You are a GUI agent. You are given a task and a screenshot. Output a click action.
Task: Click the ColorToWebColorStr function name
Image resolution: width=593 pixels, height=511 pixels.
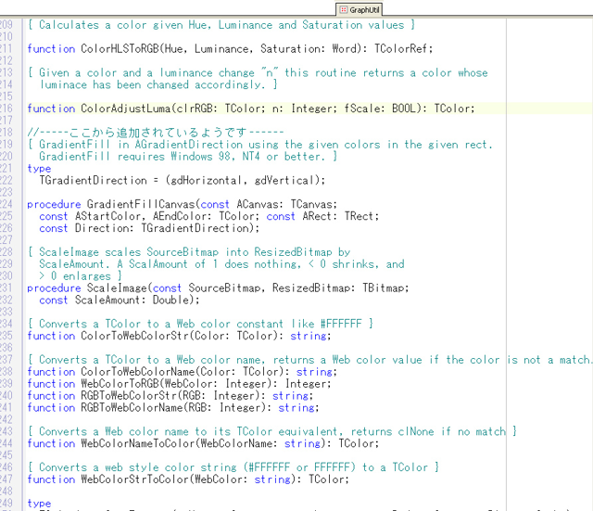click(134, 336)
